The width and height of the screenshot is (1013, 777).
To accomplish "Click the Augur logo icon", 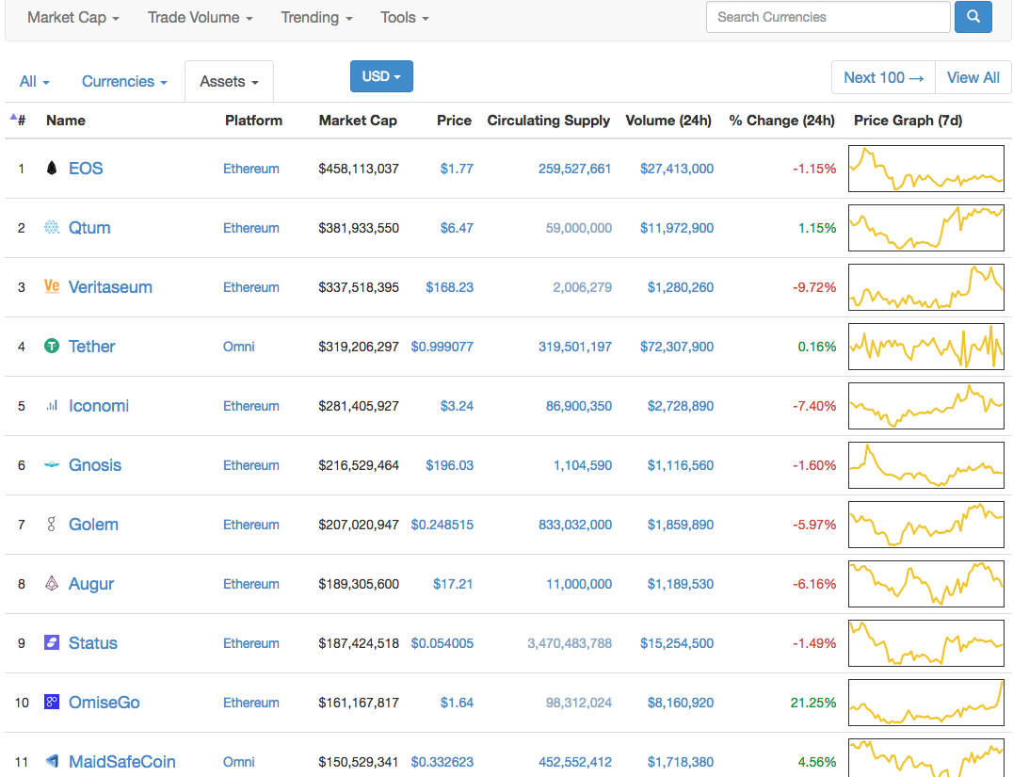I will [52, 584].
